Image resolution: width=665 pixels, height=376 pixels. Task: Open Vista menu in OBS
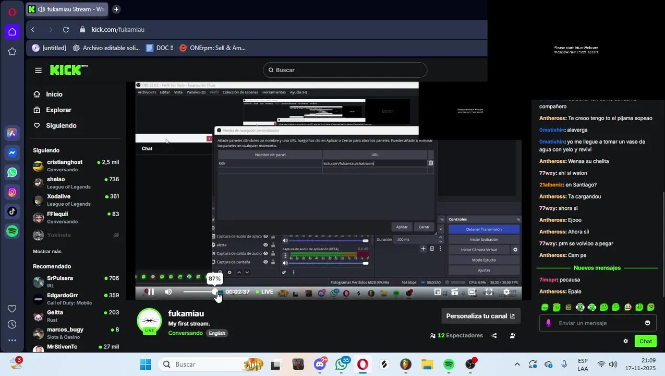(178, 92)
